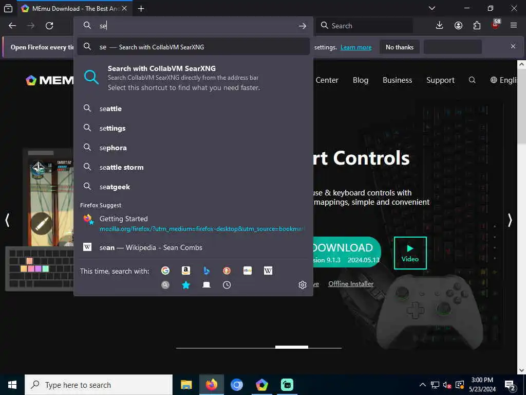Go to the previous carousel slide
The height and width of the screenshot is (395, 526).
(x=7, y=220)
